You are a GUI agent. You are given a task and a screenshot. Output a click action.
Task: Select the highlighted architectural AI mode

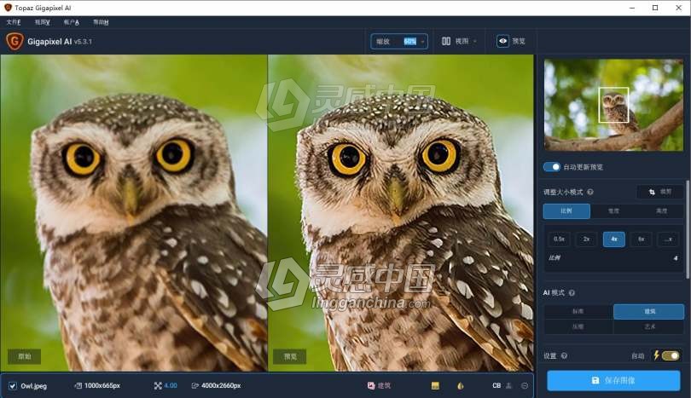tap(649, 311)
